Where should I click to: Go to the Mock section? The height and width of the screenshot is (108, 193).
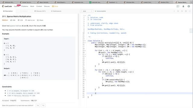pos(32,6)
